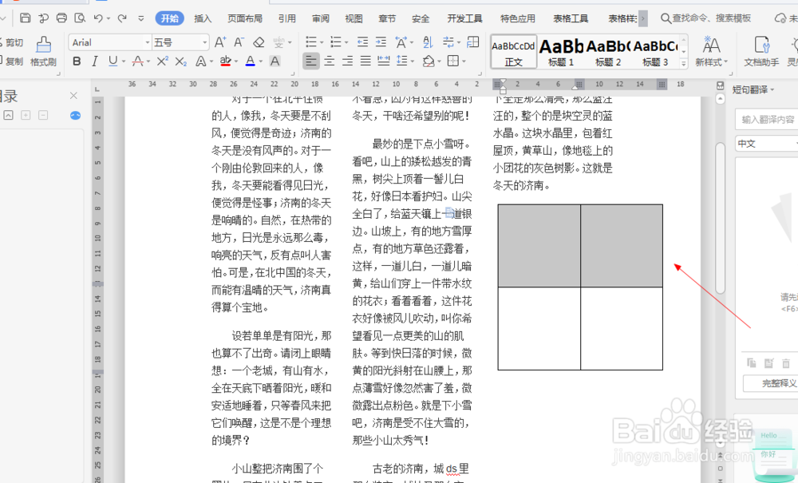Open the 审阅 tab
The height and width of the screenshot is (483, 798).
pos(321,19)
